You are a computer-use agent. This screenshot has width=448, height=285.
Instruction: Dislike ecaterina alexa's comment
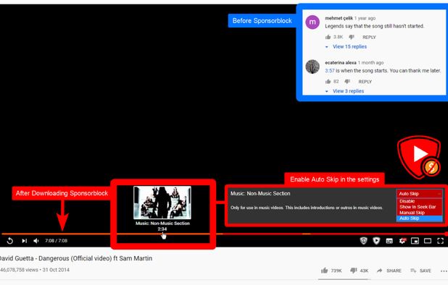347,82
